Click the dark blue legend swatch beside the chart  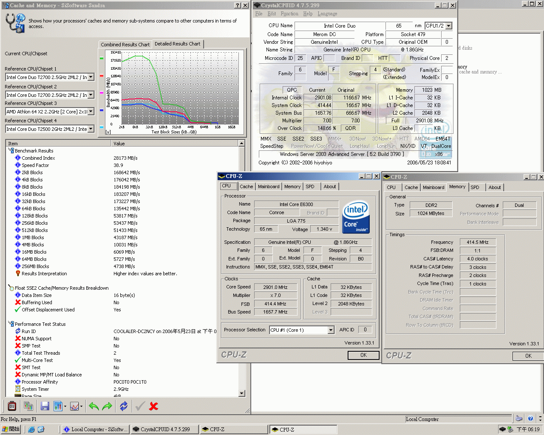(x=102, y=110)
